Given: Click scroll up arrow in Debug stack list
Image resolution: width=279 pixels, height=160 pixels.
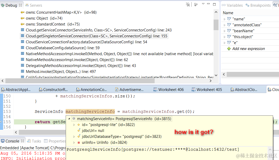Looking at the screenshot, I should coord(216,12).
